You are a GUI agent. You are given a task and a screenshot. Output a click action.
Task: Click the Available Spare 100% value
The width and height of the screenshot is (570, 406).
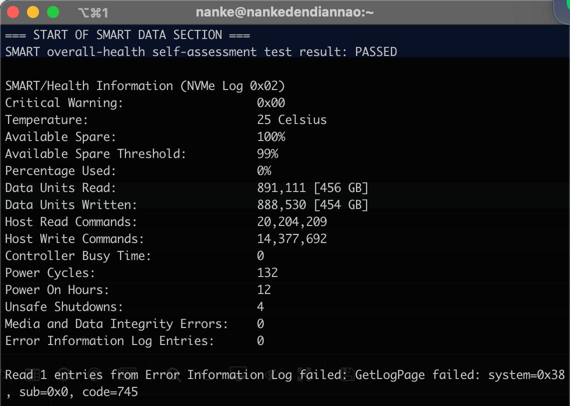click(271, 137)
